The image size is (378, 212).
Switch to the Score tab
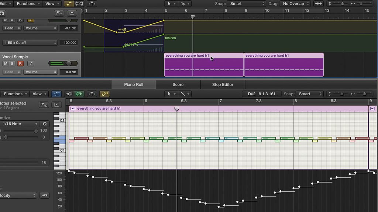178,84
